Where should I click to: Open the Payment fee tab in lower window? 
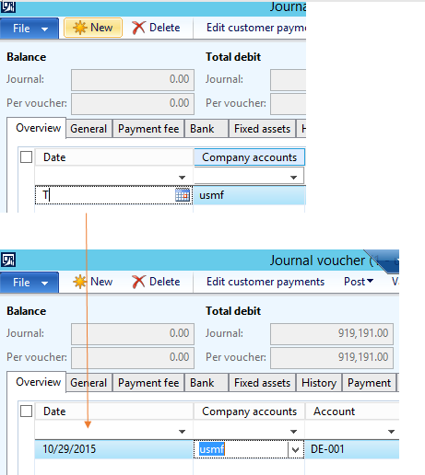pos(148,383)
